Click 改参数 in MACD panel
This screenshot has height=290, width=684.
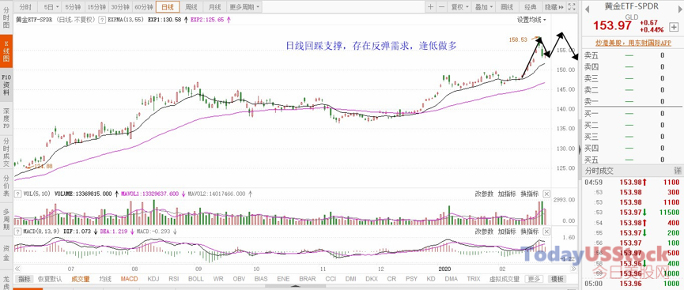point(484,231)
